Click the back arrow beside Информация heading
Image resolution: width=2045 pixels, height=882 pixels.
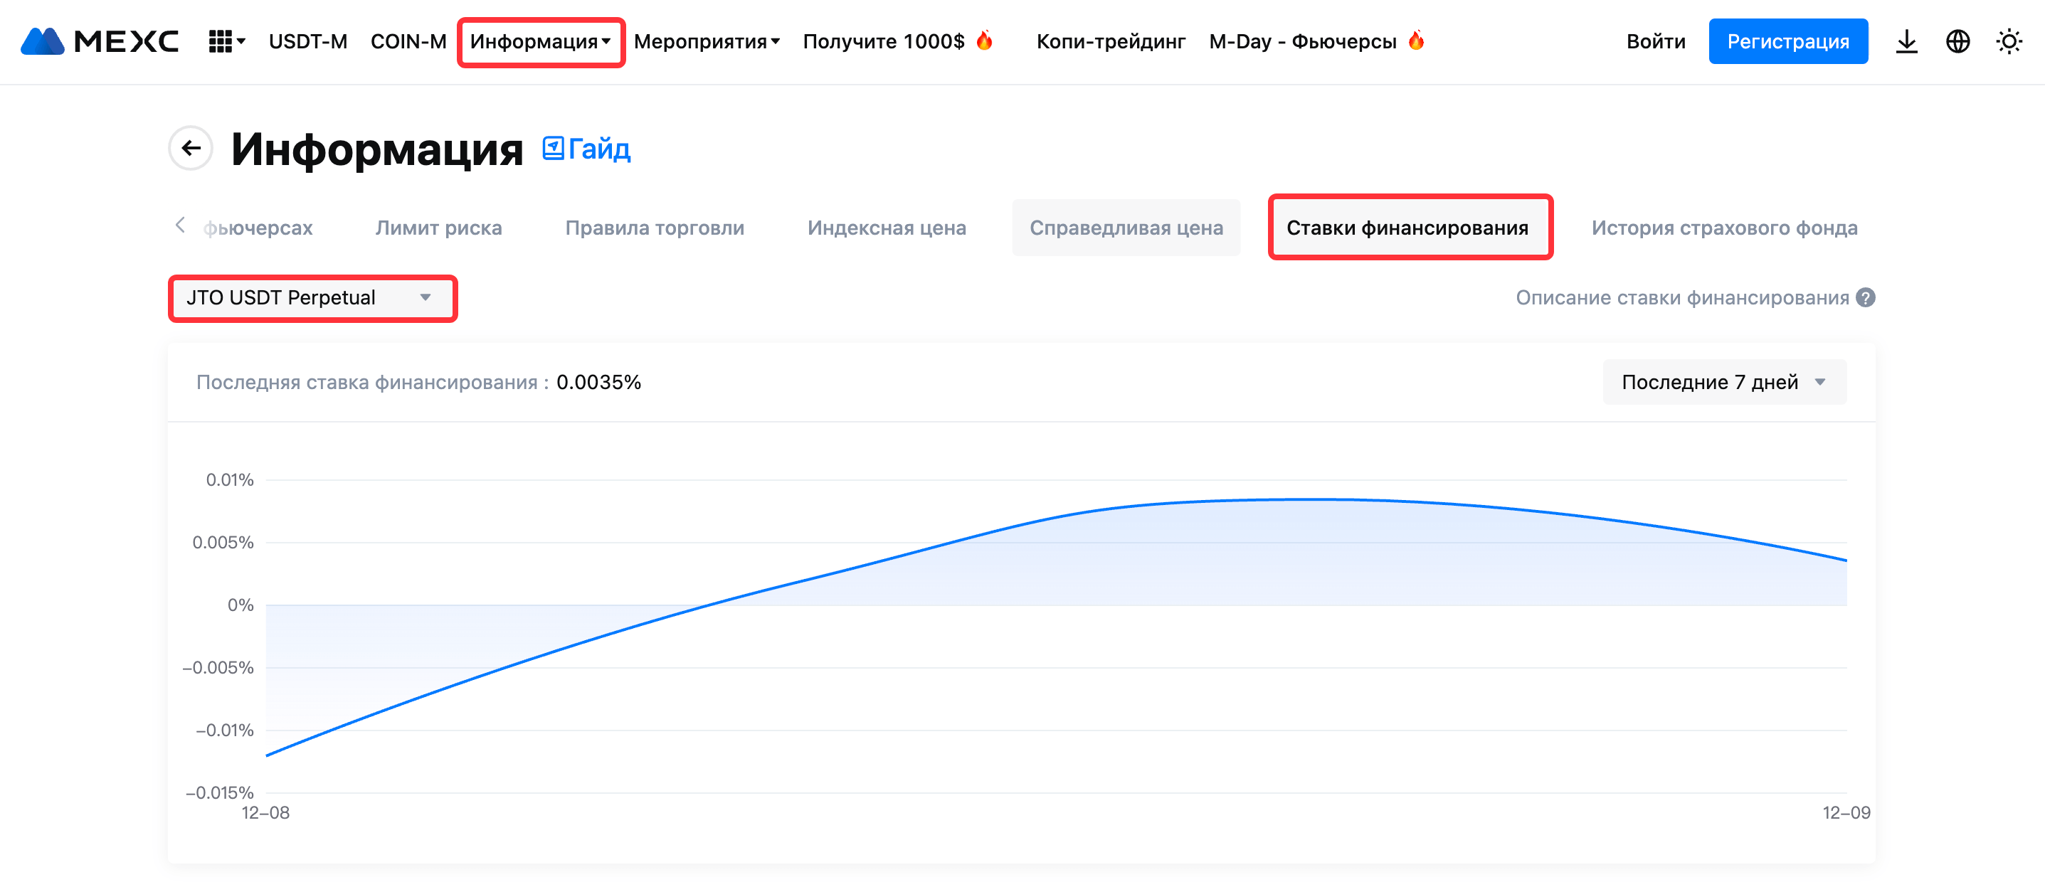pos(191,148)
